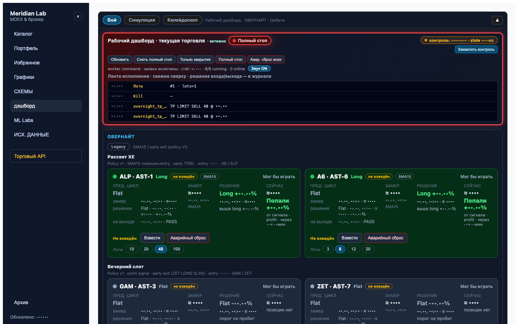Image resolution: width=519 pixels, height=324 pixels.
Task: Open the Торговый API link
Action: click(x=46, y=156)
